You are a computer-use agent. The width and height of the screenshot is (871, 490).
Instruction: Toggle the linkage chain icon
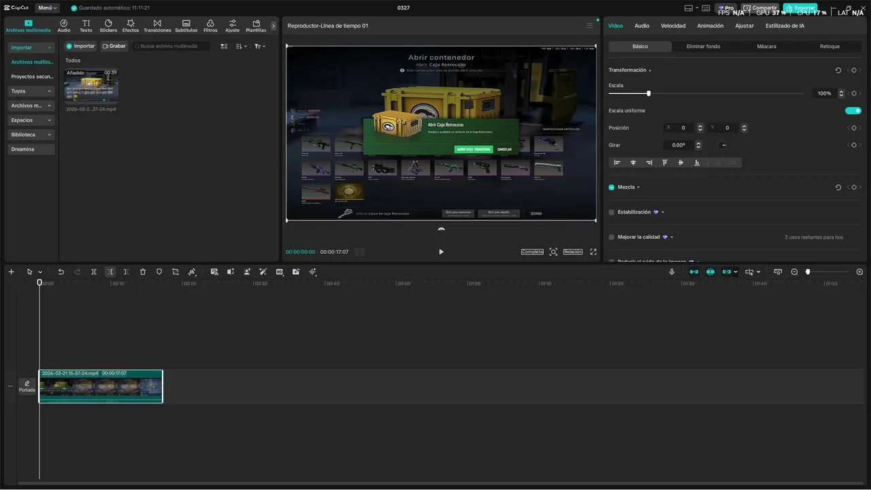727,272
